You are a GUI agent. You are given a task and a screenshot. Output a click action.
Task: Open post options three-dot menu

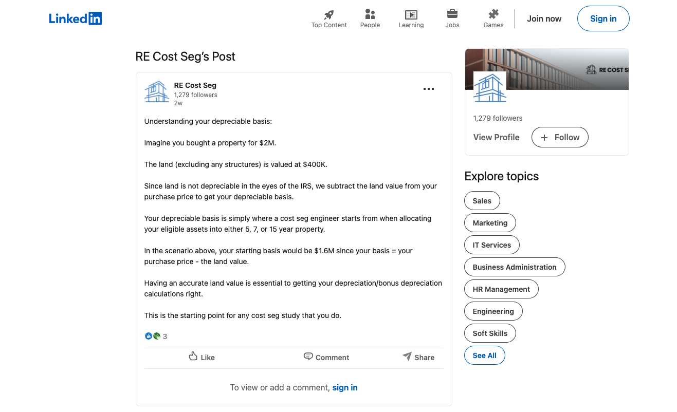click(429, 89)
